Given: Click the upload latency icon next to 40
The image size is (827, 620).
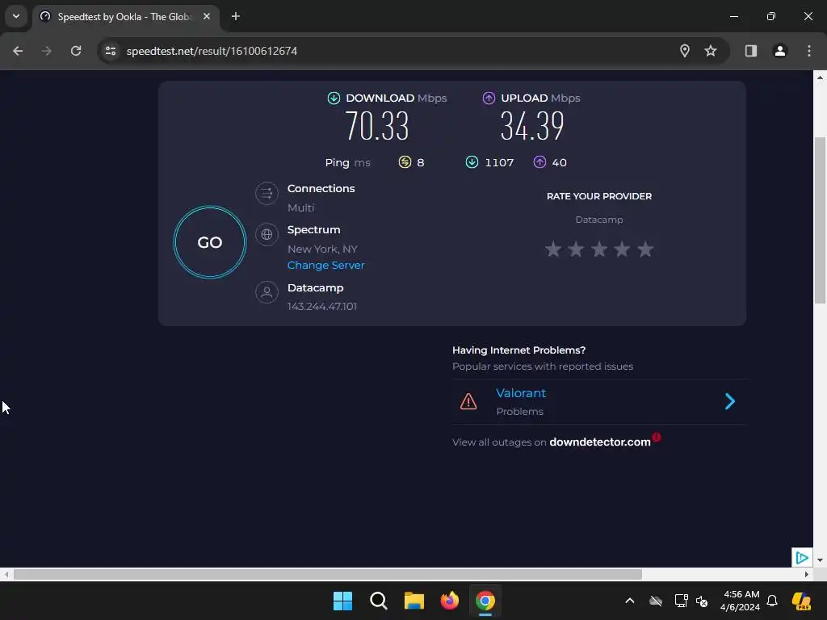Looking at the screenshot, I should [x=539, y=161].
